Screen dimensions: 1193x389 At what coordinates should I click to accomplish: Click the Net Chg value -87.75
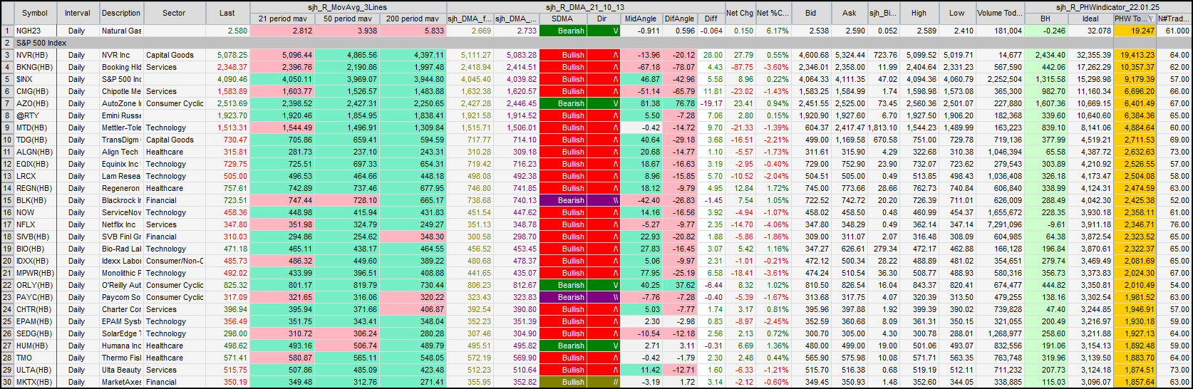click(x=740, y=67)
